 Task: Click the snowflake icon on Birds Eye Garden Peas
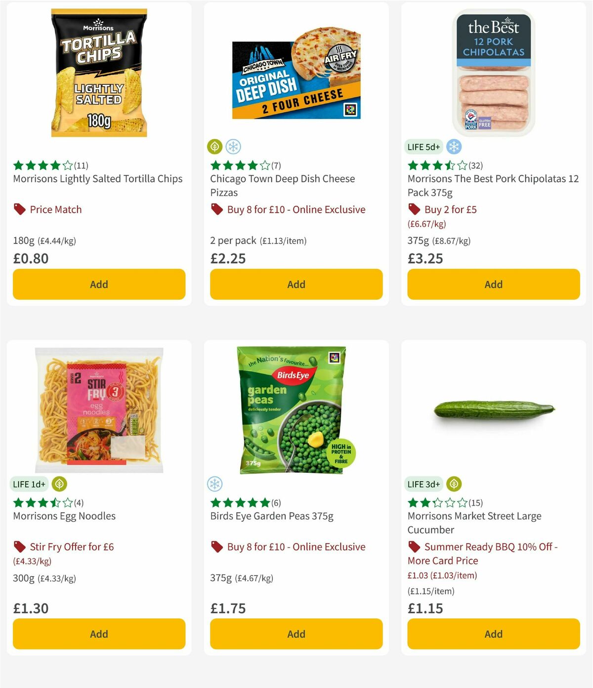coord(214,484)
